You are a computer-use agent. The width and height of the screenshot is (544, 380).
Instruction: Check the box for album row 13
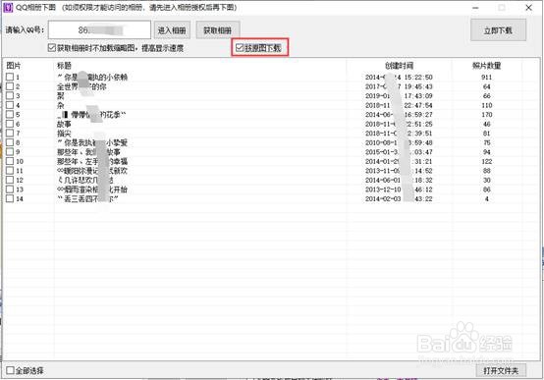point(10,190)
